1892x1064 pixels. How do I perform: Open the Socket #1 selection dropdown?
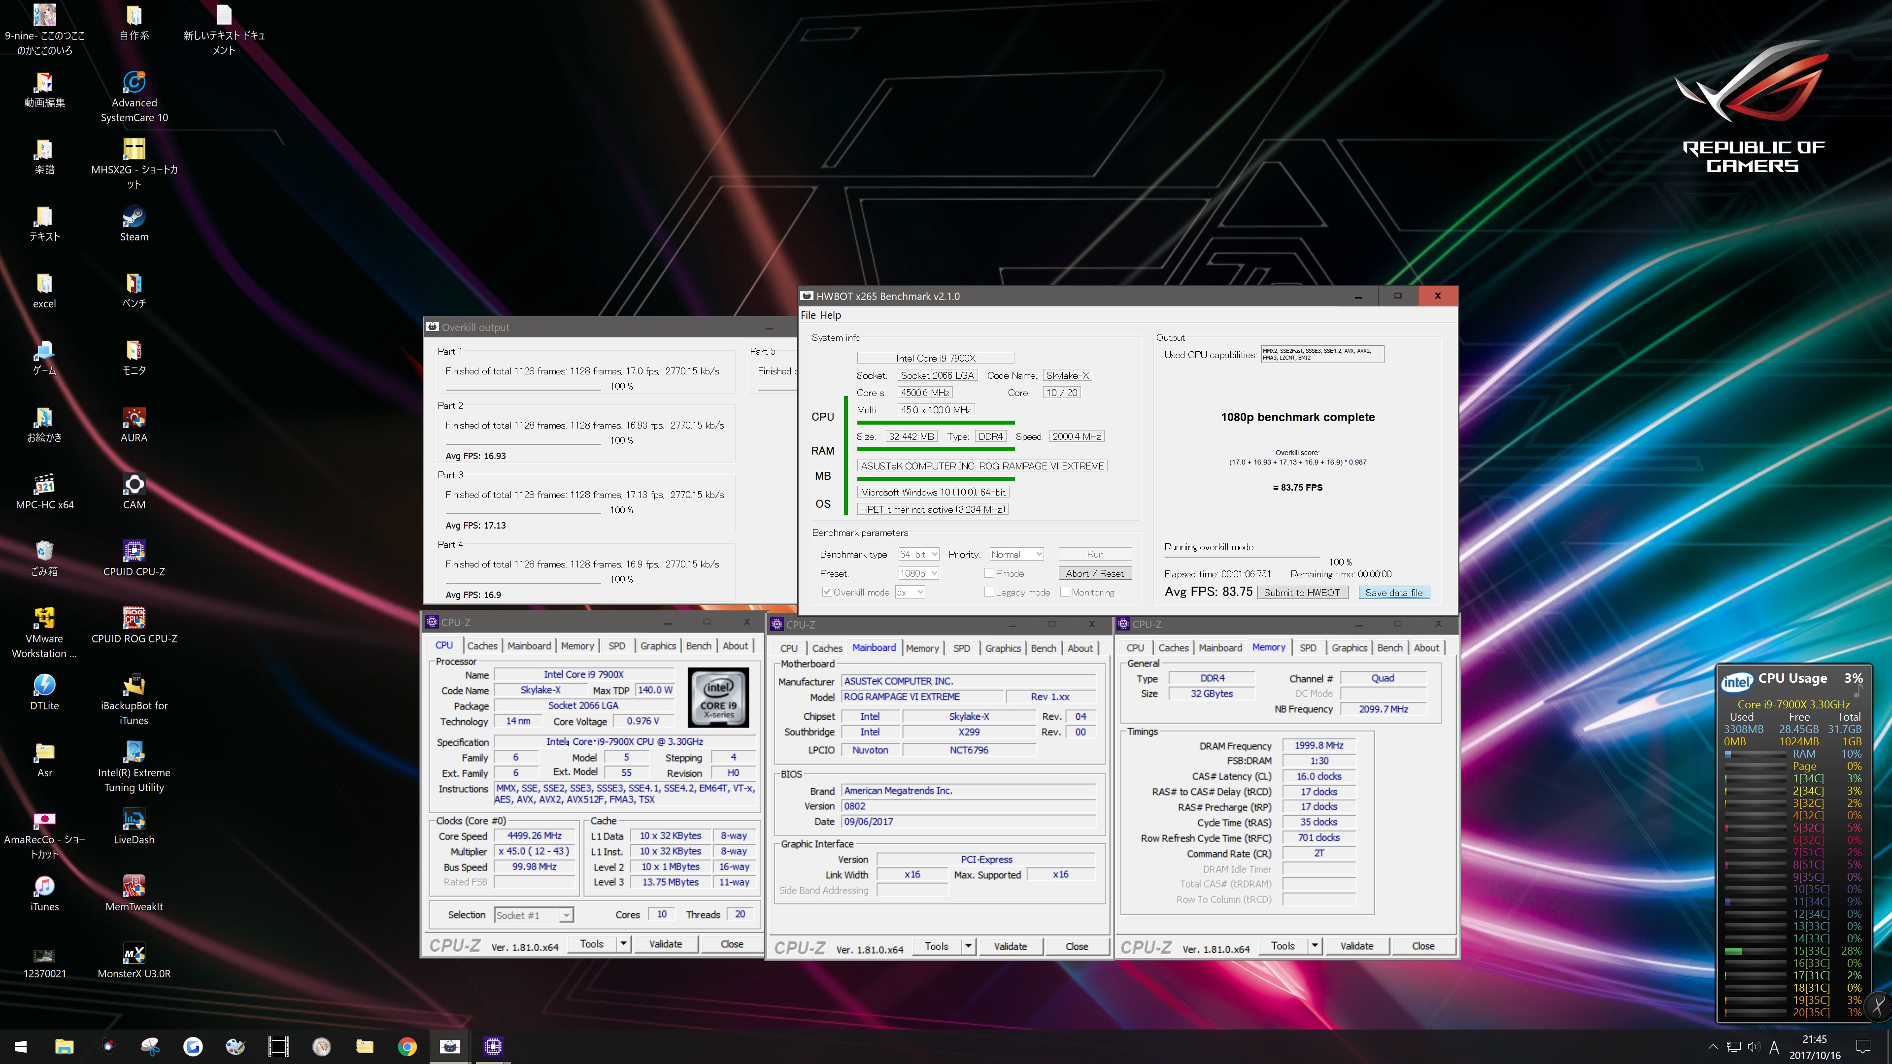tap(533, 915)
